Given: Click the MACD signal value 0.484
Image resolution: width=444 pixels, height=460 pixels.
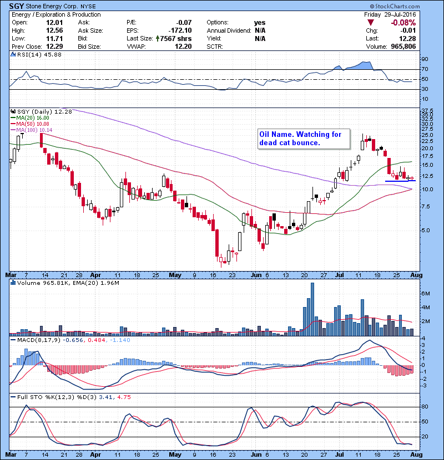Looking at the screenshot, I should tap(97, 340).
